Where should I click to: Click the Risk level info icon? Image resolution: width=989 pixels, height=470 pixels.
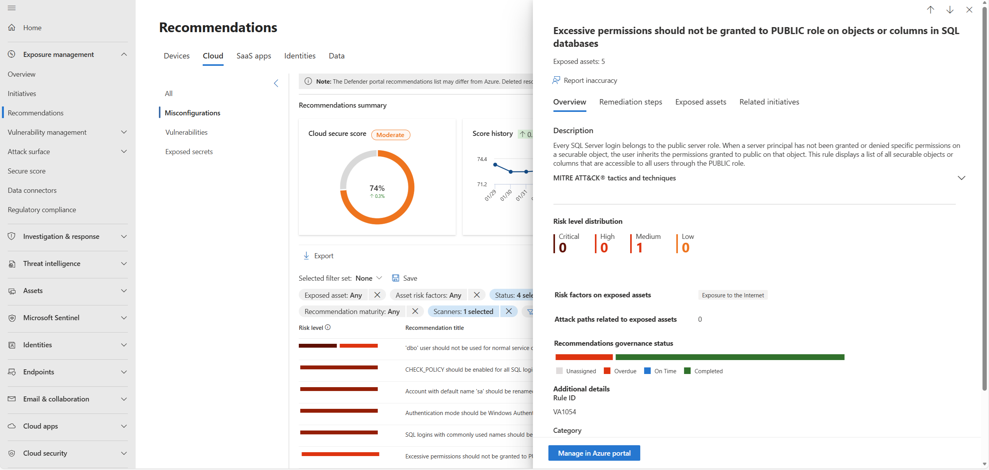328,327
